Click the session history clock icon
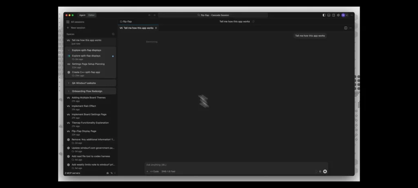The height and width of the screenshot is (188, 418). 253,22
